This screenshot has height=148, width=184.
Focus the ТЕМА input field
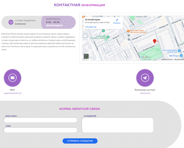[40, 130]
